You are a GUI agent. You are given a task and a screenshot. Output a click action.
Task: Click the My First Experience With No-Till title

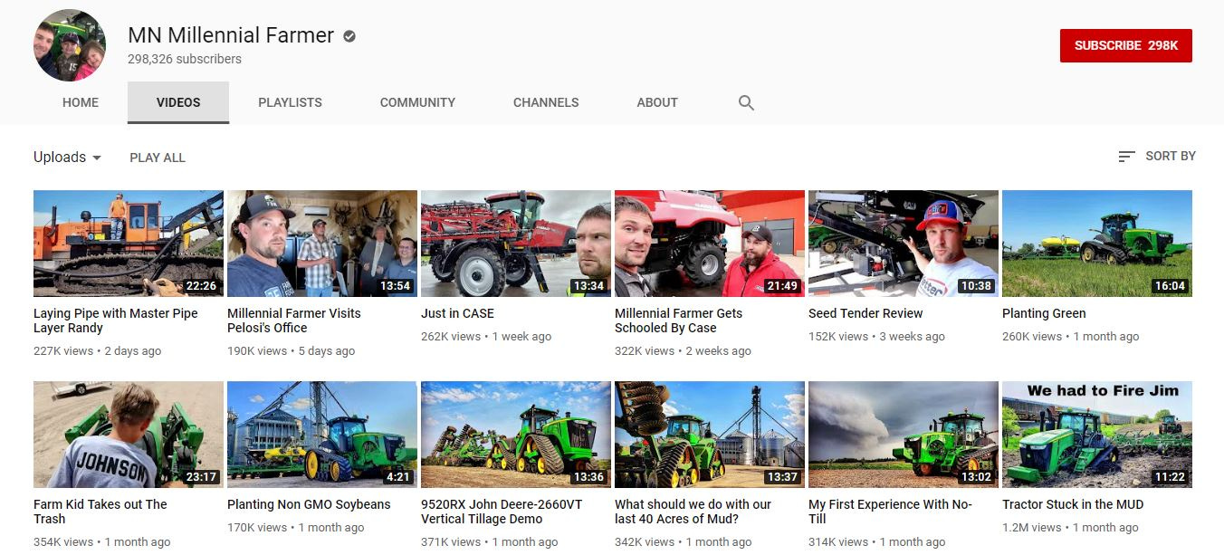[x=890, y=512]
